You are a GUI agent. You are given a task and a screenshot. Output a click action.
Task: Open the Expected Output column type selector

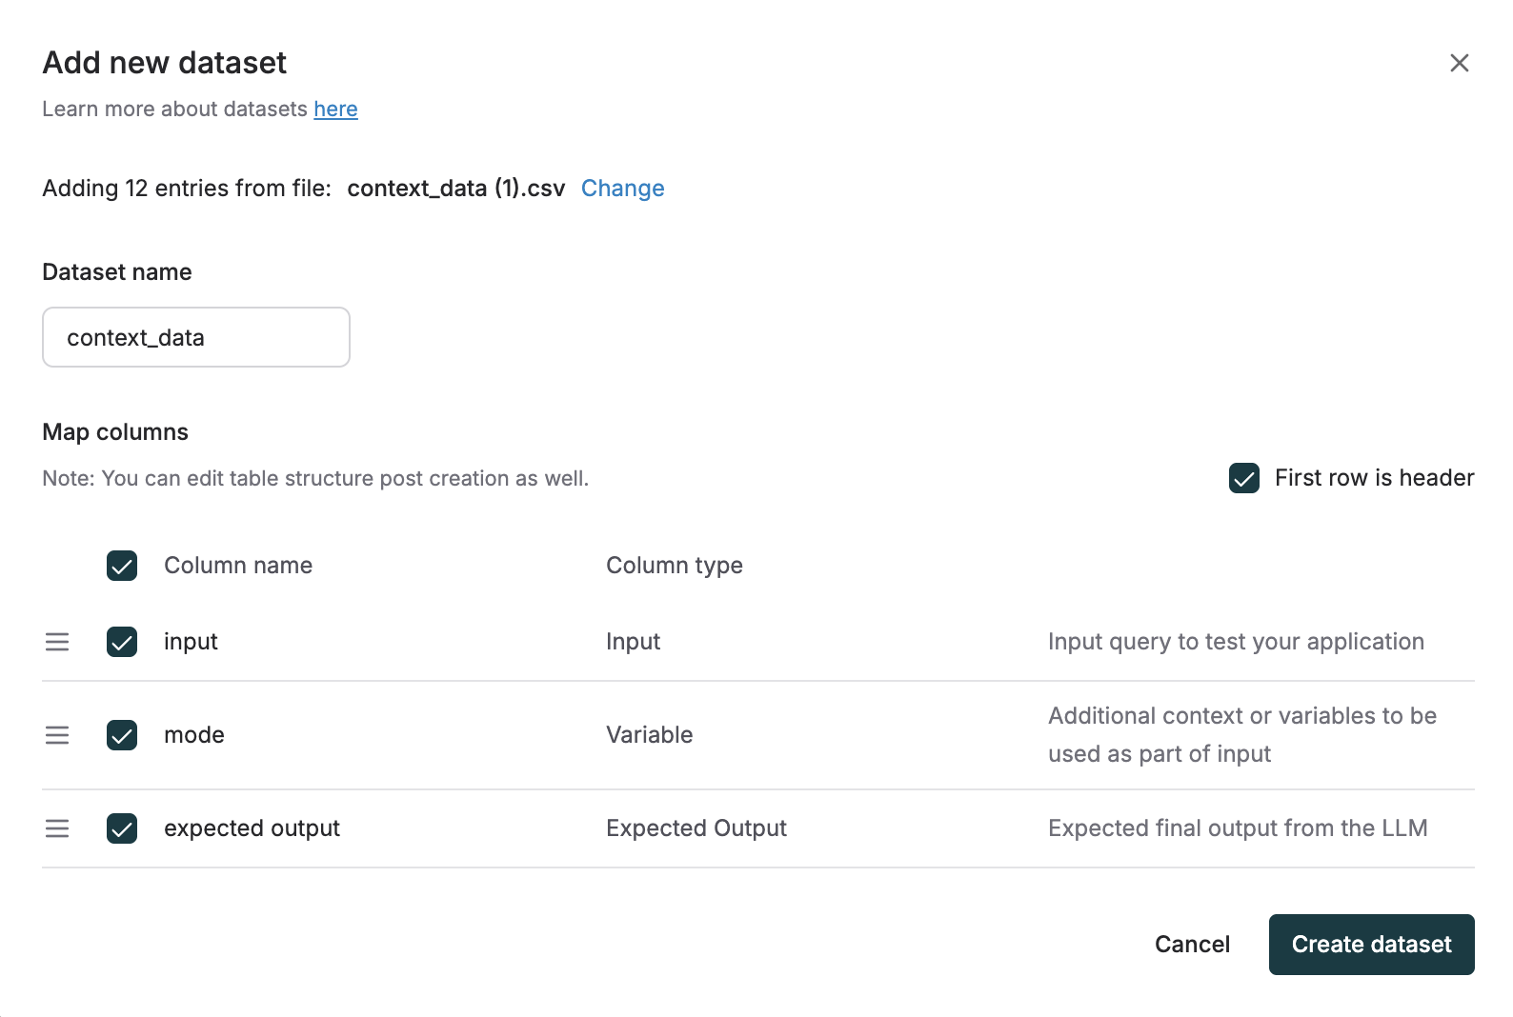(x=696, y=828)
